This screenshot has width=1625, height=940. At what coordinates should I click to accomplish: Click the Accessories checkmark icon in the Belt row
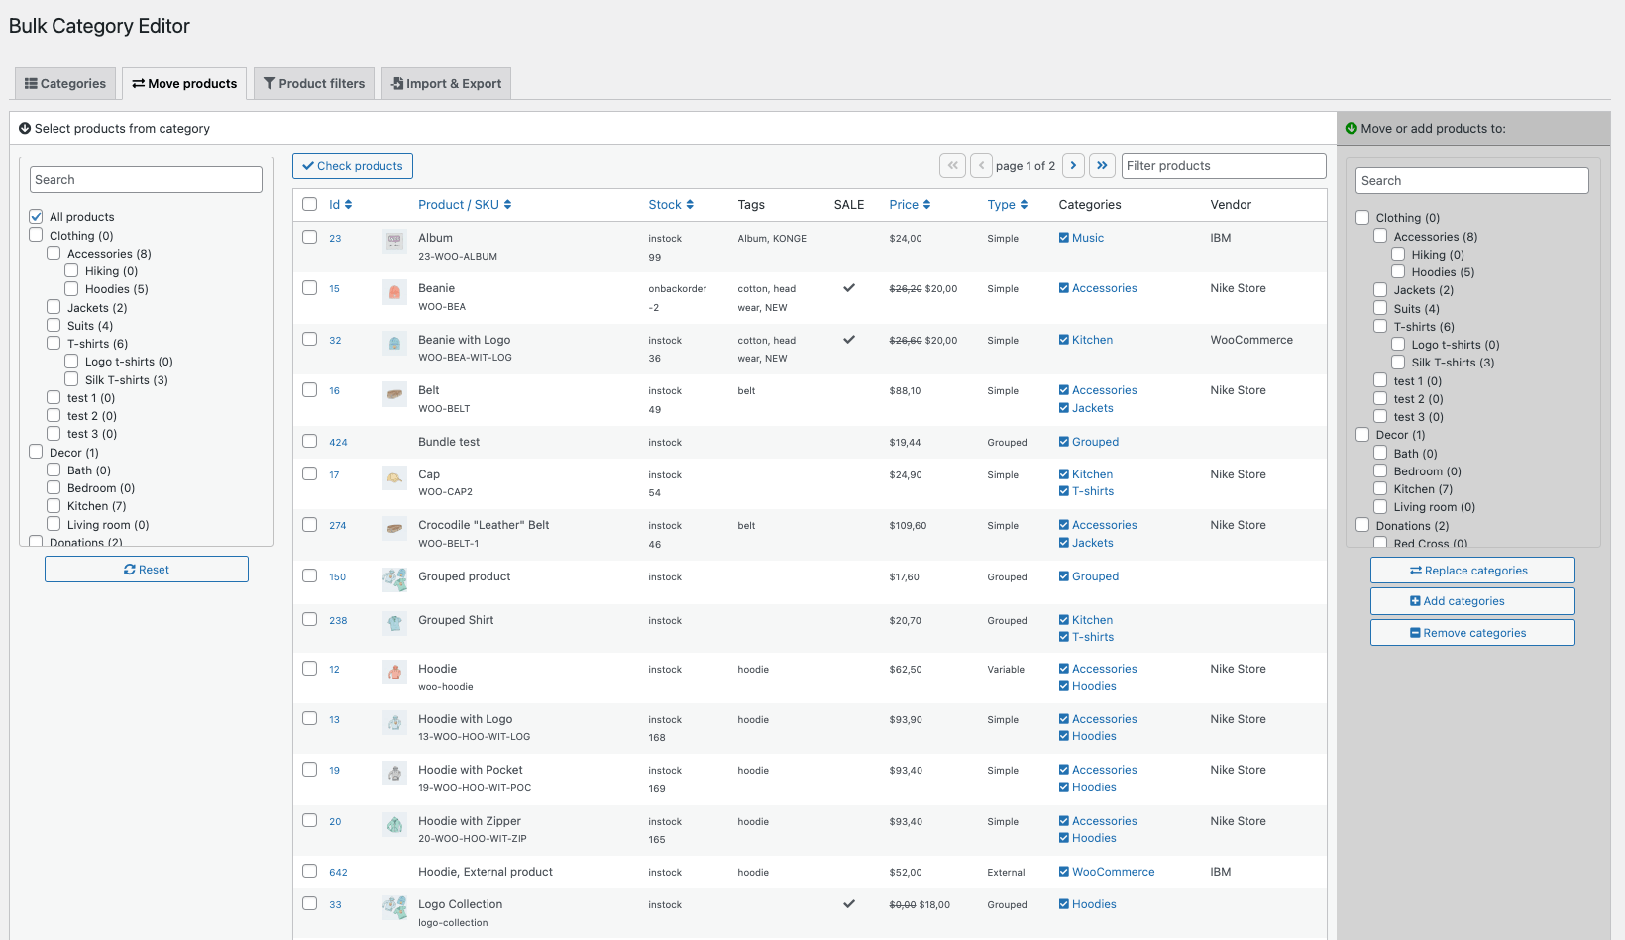tap(1063, 389)
